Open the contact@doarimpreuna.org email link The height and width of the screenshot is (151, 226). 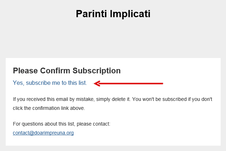pos(43,133)
